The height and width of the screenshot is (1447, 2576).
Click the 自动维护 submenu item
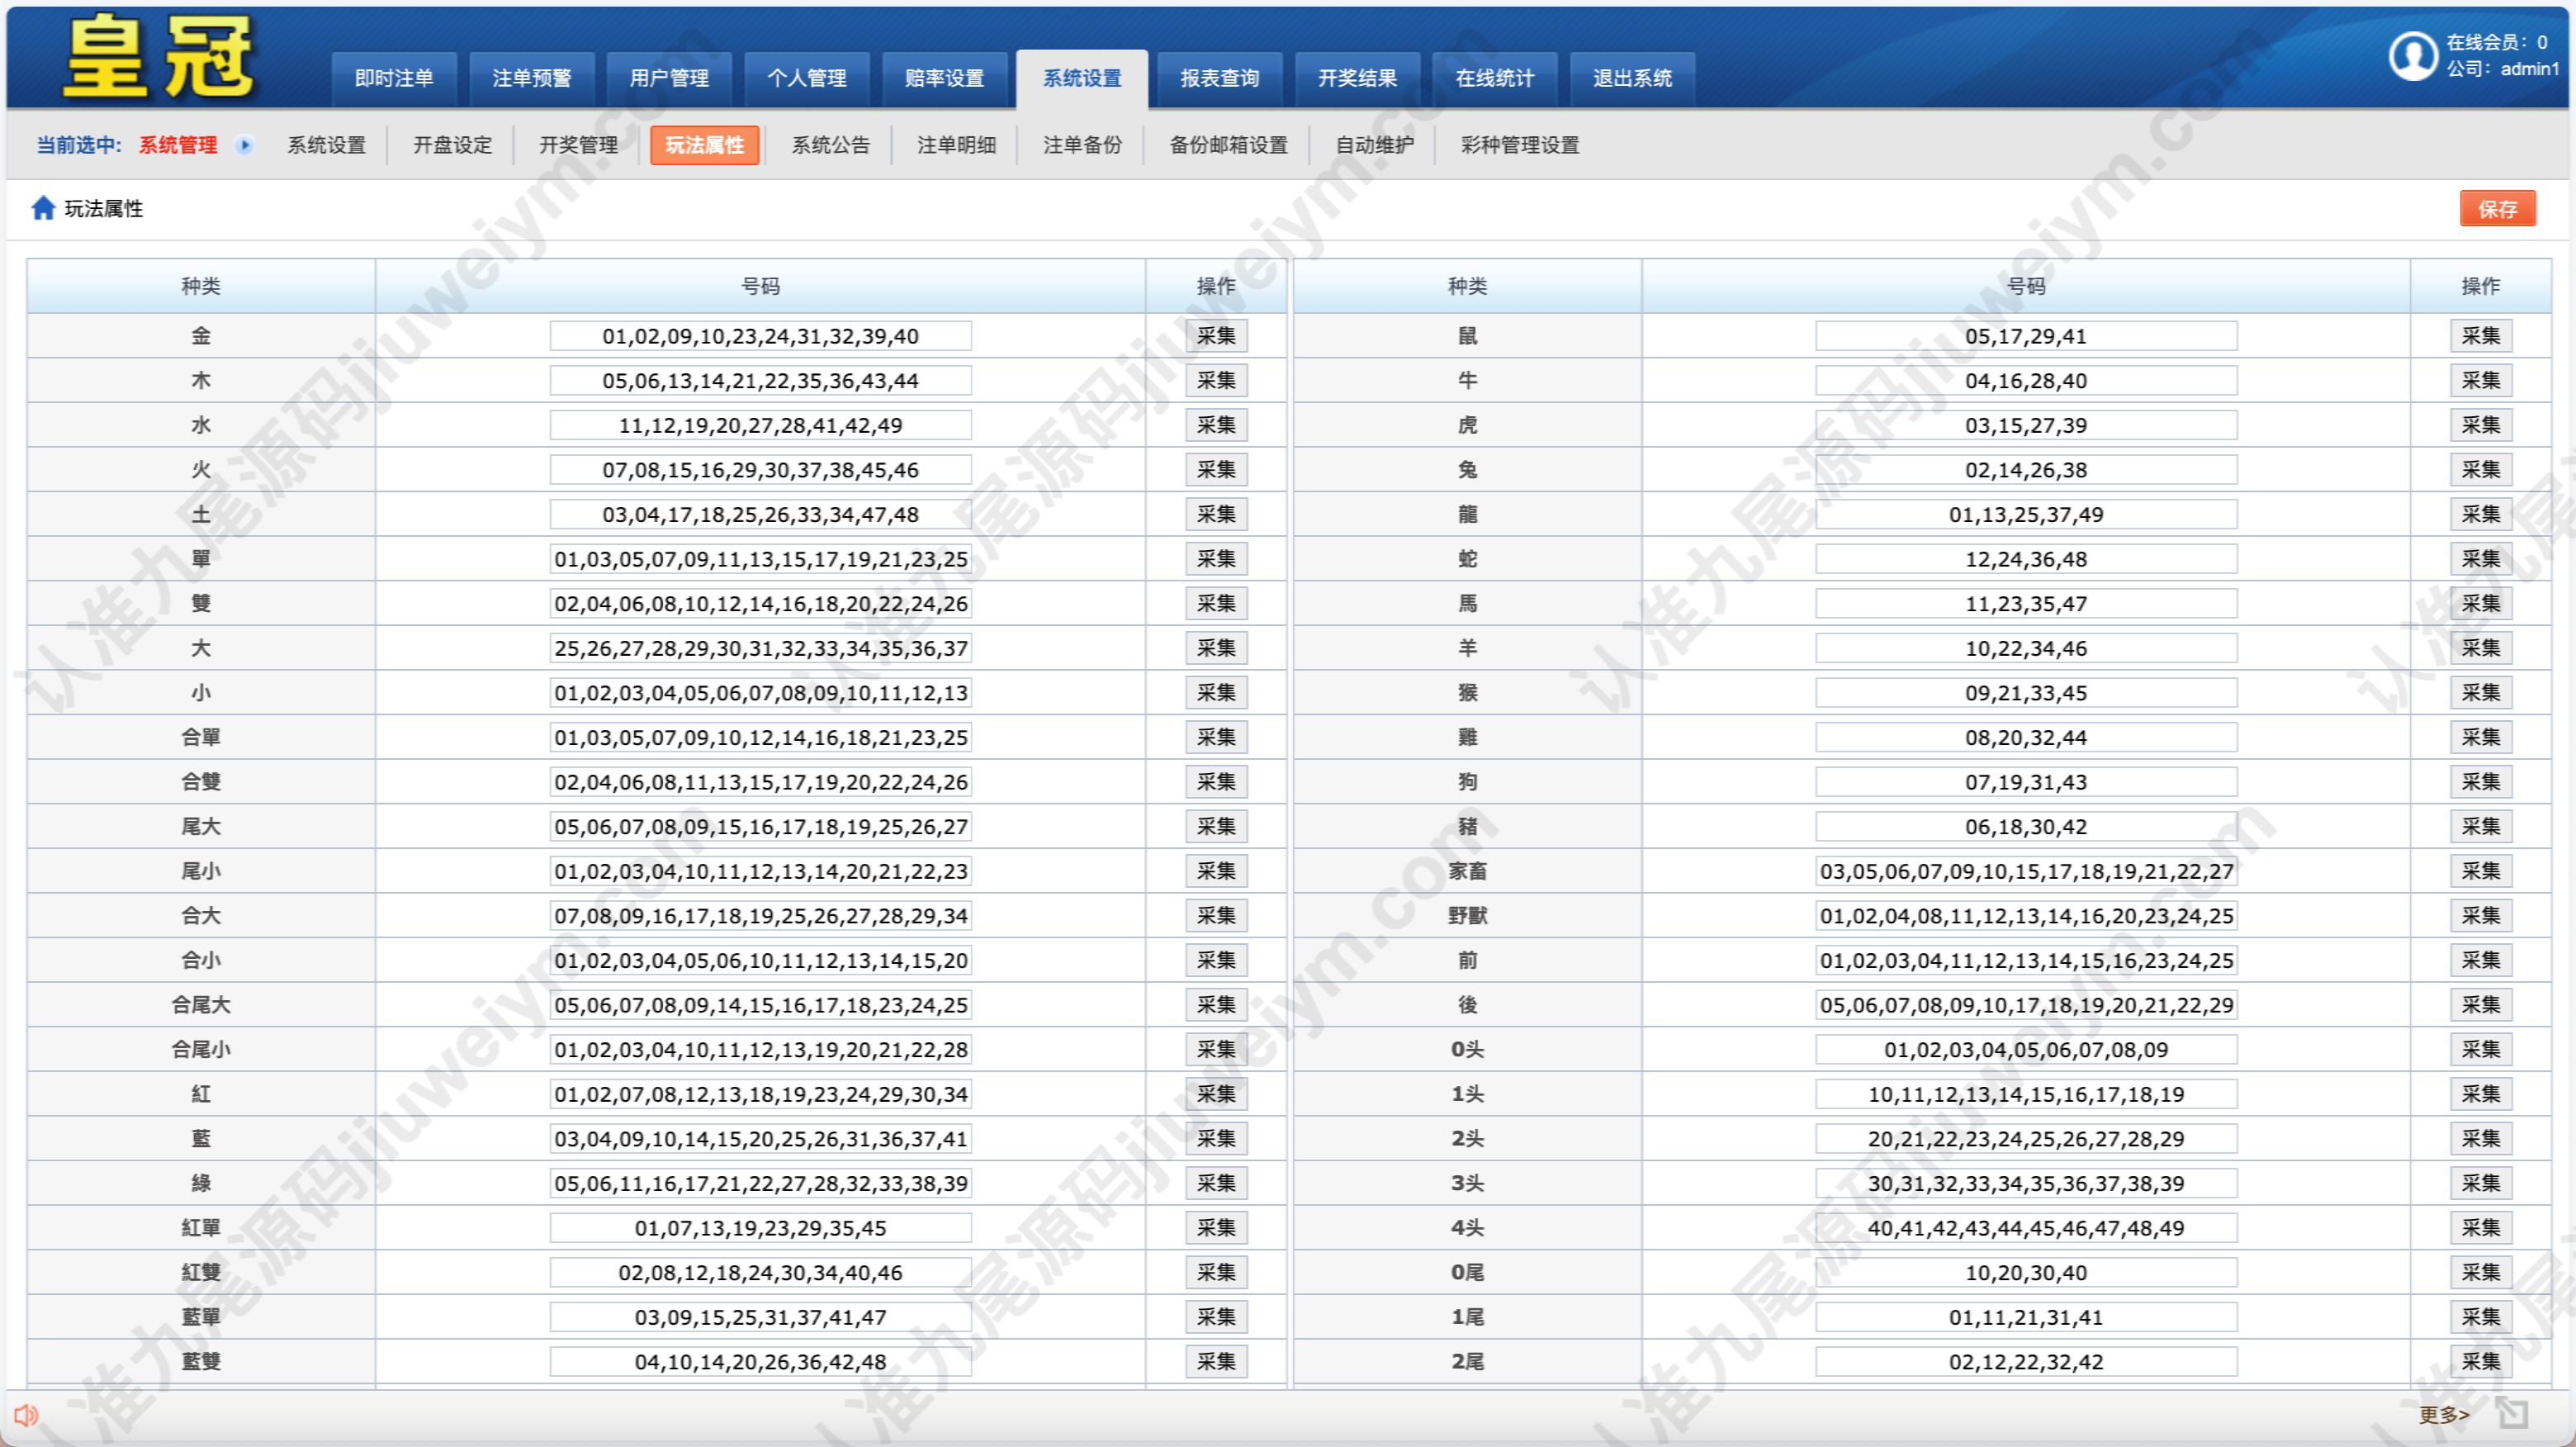click(x=1374, y=145)
